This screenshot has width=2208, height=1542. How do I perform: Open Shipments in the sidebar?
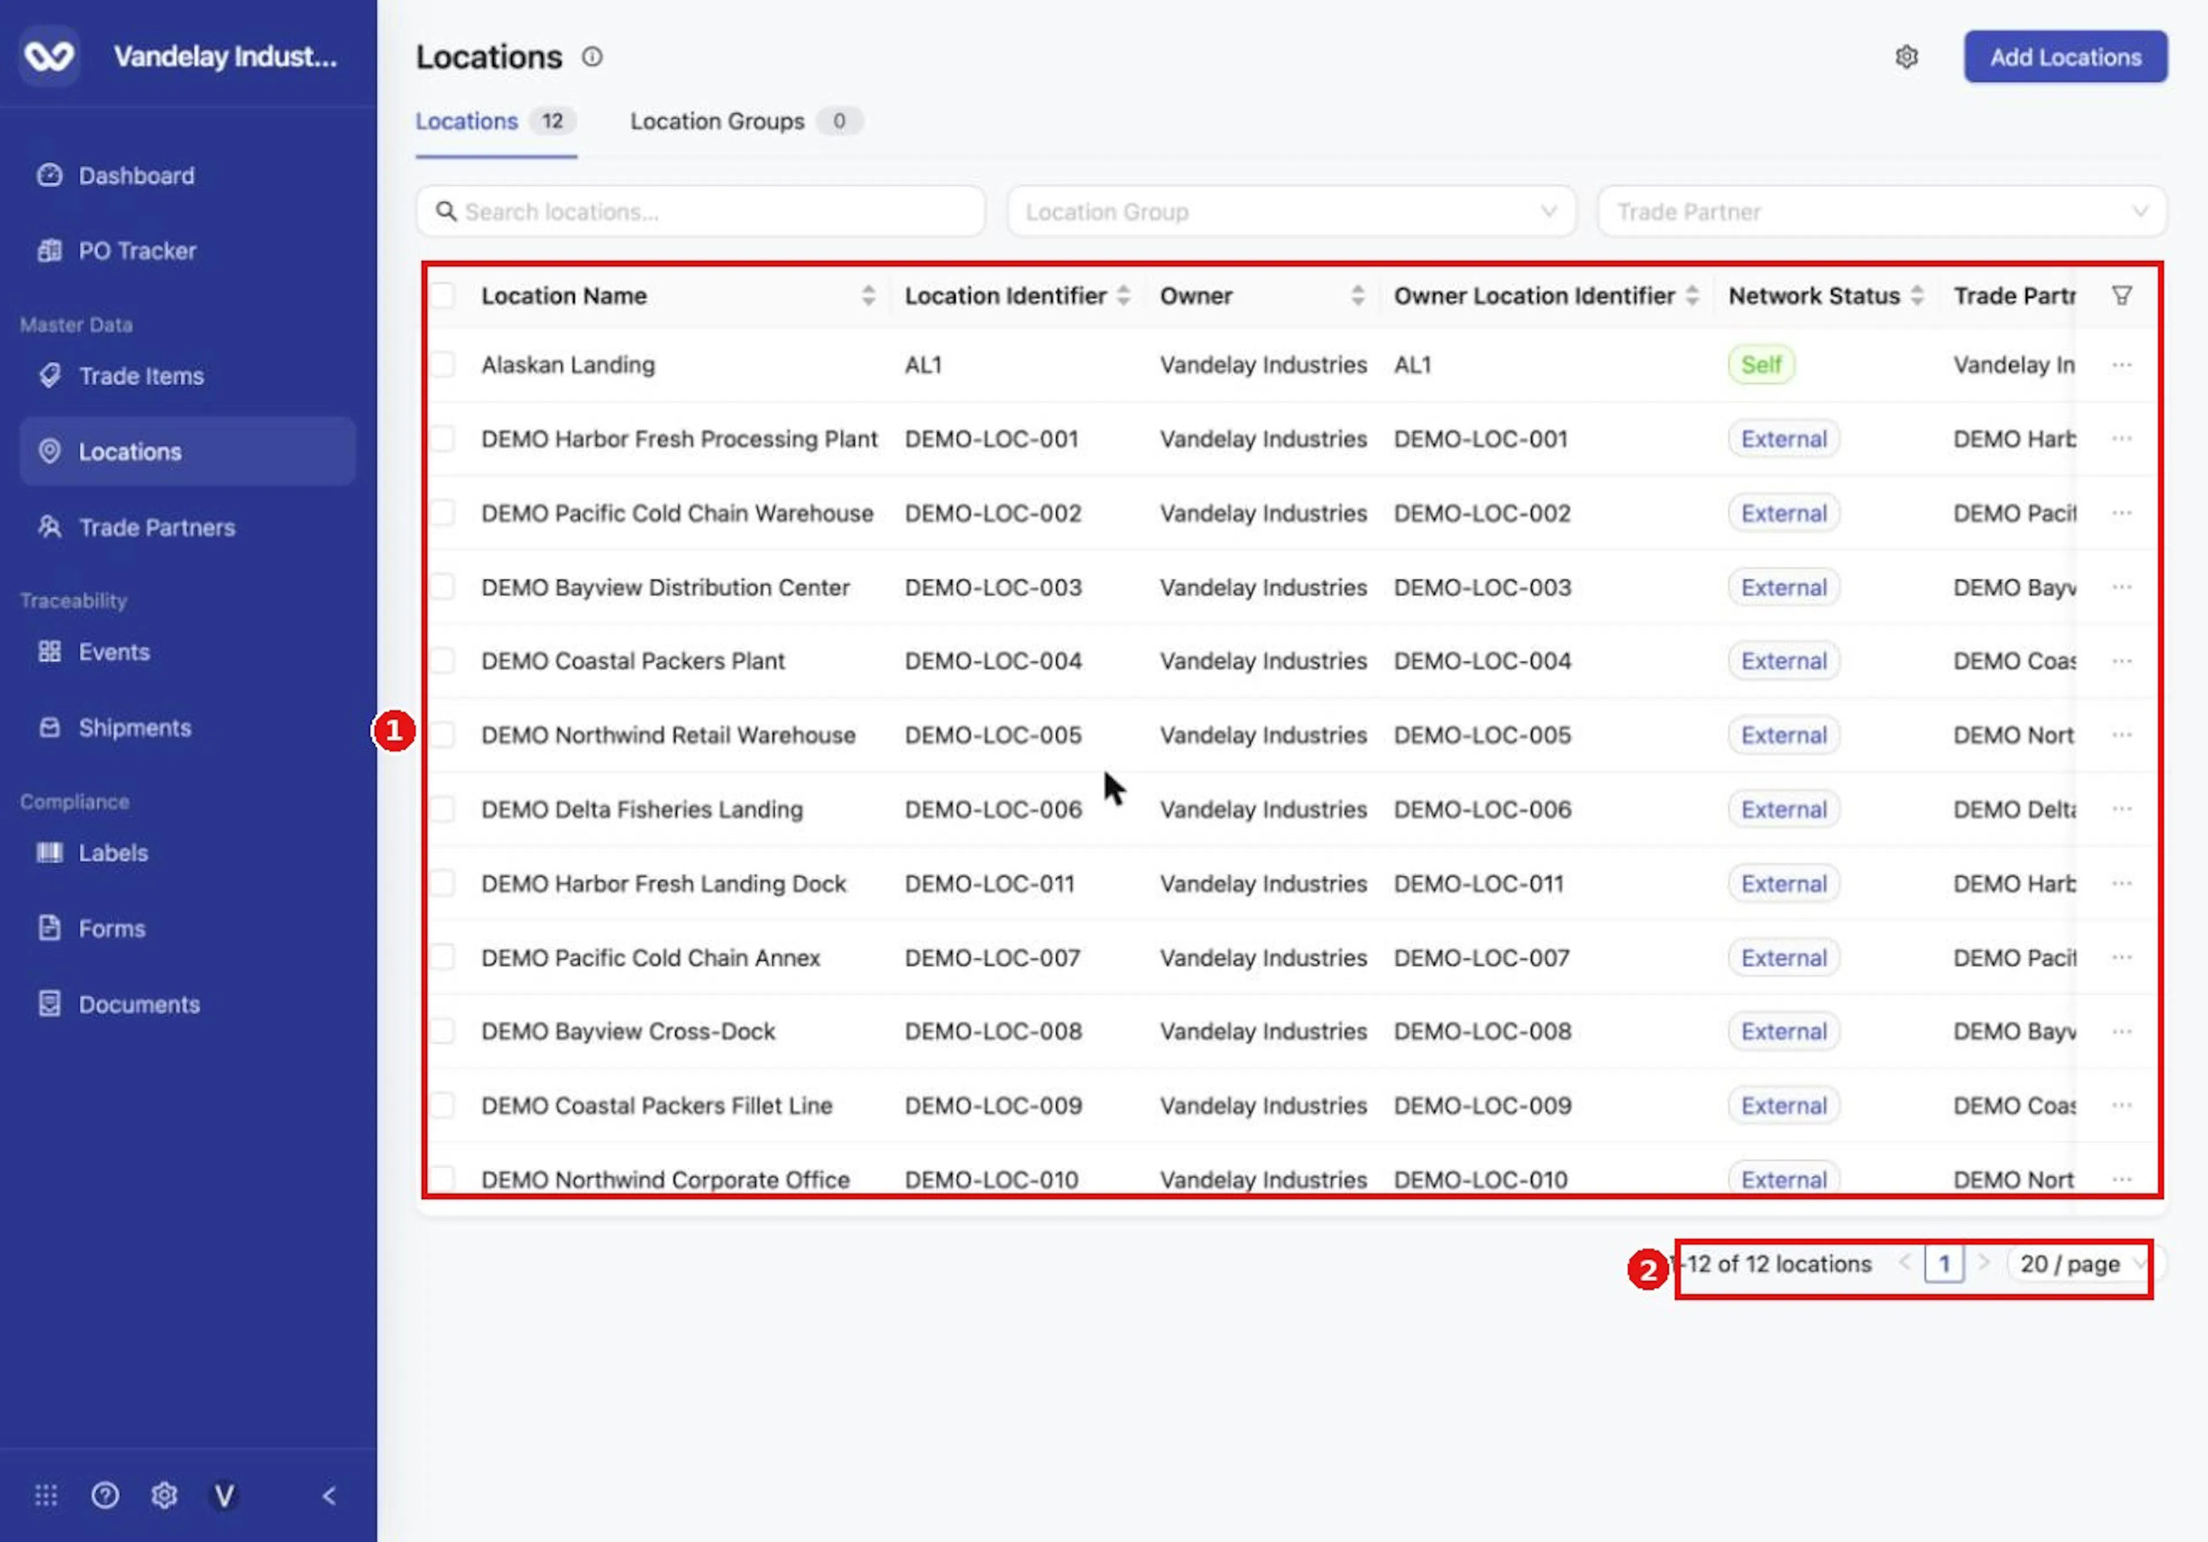click(187, 728)
